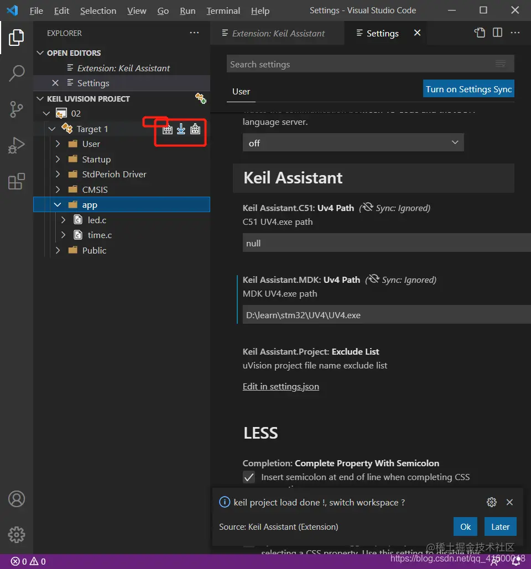Collapse the 02 project node

point(46,114)
